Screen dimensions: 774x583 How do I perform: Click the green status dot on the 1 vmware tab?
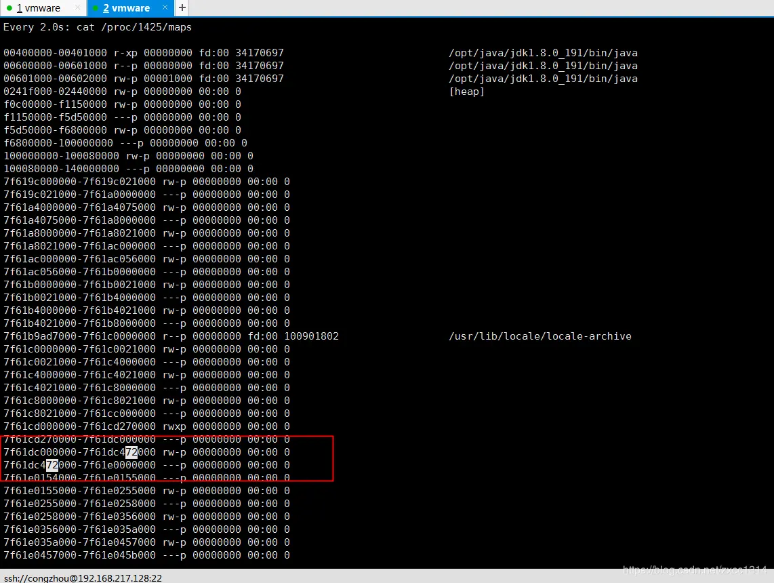9,8
